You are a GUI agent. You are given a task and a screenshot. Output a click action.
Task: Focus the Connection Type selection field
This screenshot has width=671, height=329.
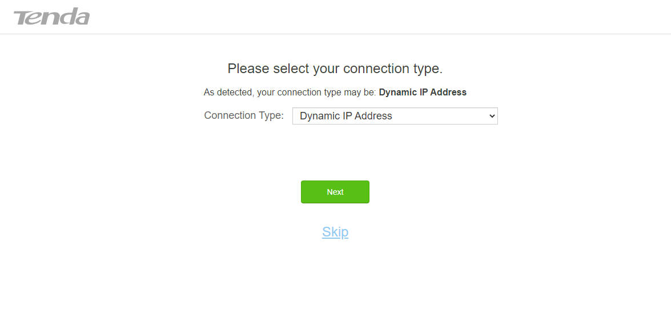[395, 116]
